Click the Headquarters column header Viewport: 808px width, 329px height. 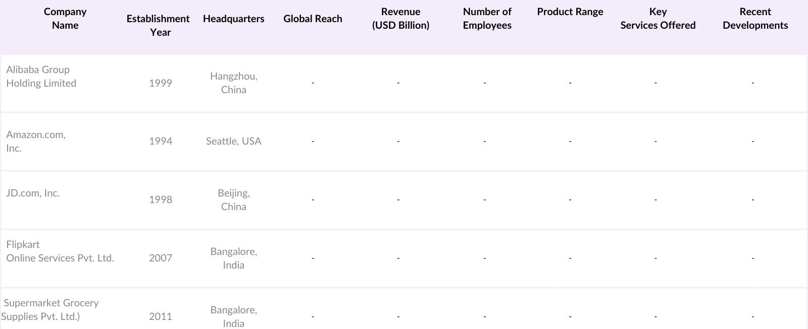(x=233, y=19)
